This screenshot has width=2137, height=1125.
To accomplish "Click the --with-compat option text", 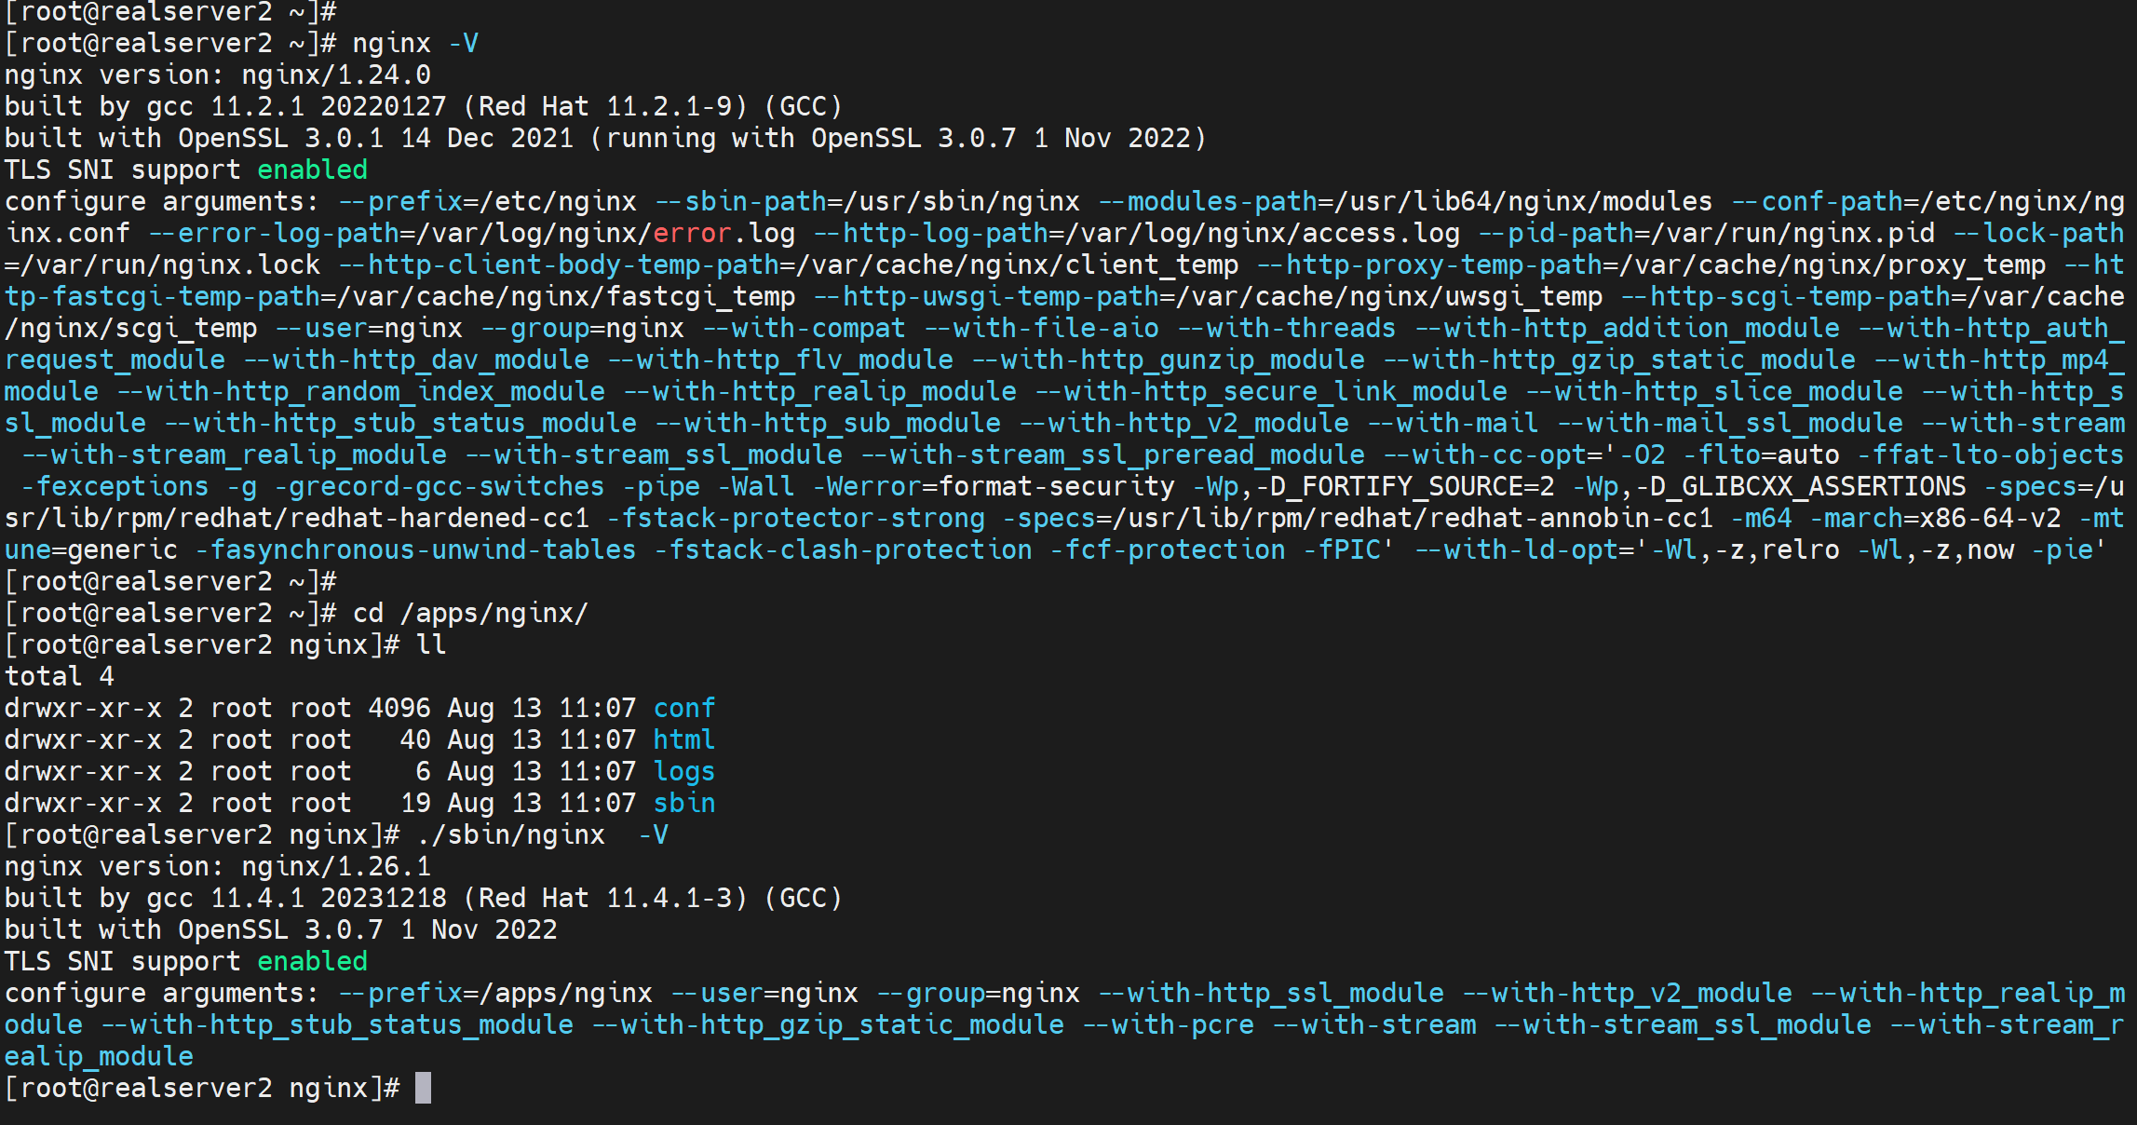I will (804, 328).
